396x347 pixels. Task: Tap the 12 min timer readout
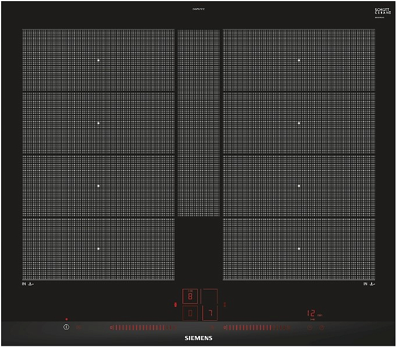(x=312, y=314)
